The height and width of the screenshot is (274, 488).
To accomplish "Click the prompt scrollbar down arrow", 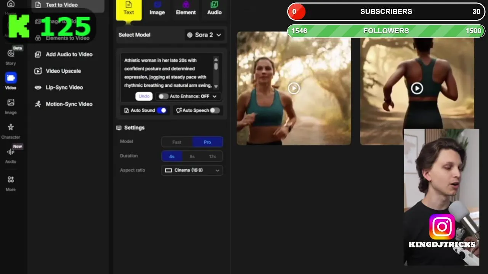I will pos(216,86).
